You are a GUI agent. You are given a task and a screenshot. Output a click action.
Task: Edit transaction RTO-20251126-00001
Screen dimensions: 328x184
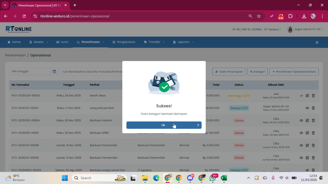(x=307, y=133)
